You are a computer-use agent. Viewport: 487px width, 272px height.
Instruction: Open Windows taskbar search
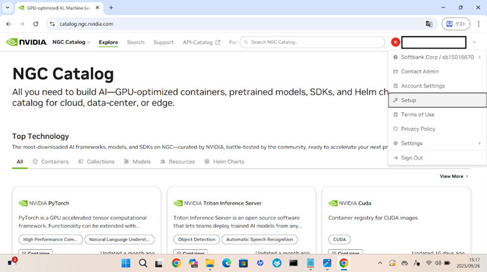[143, 263]
